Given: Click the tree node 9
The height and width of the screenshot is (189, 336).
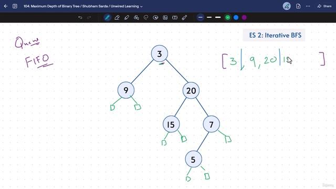Looking at the screenshot, I should [x=126, y=90].
